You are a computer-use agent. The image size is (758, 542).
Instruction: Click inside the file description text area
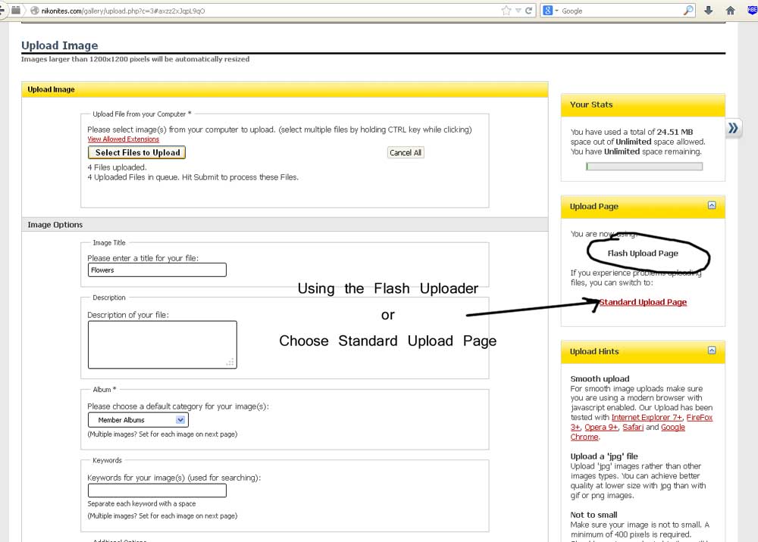[162, 344]
